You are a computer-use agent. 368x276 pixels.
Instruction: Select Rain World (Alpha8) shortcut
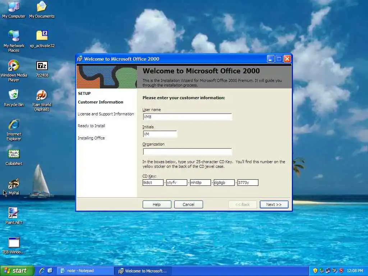[42, 100]
